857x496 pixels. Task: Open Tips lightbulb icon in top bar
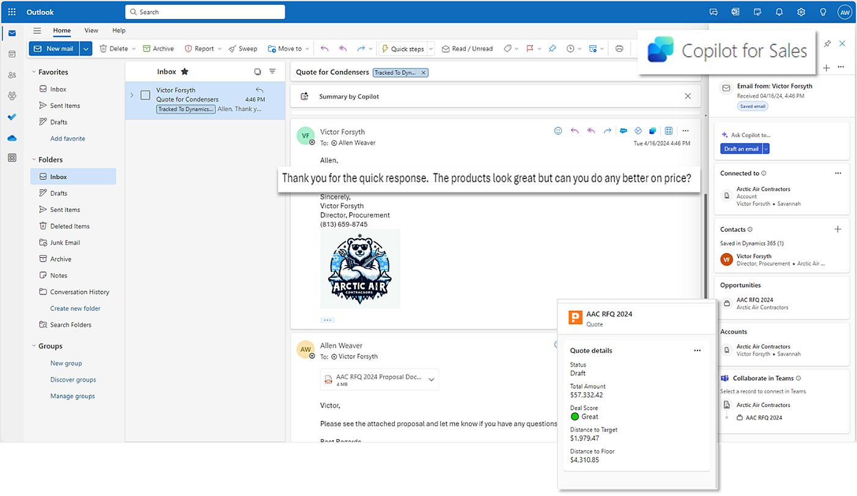tap(823, 12)
